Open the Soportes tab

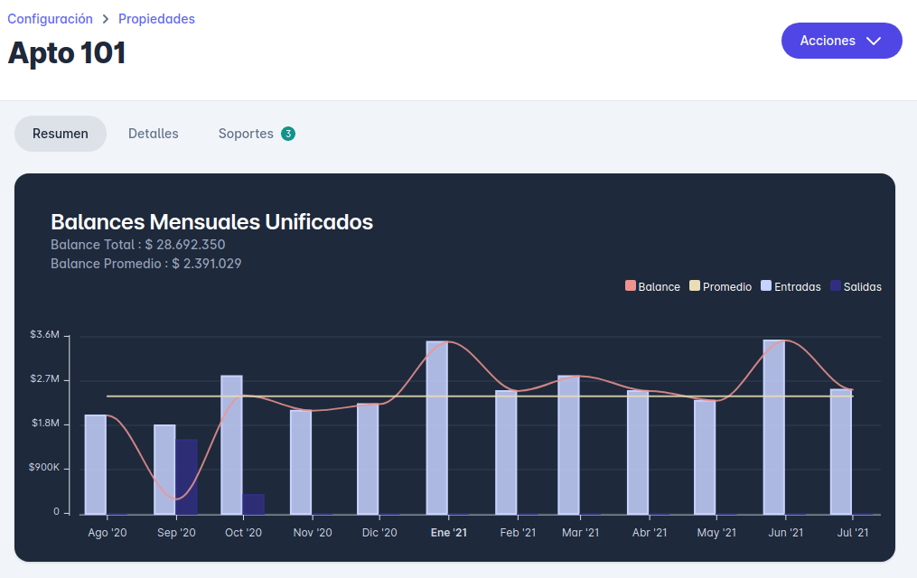[x=246, y=134]
